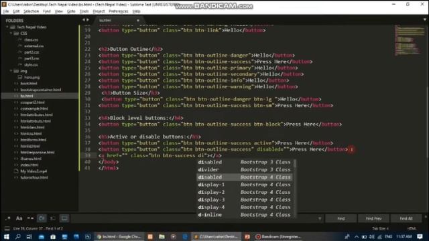This screenshot has width=429, height=241.
Task: Choose display-1 autocomplete suggestion
Action: tap(244, 185)
